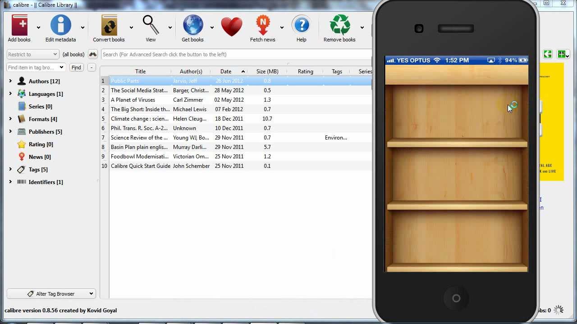Open Edit metadata dropdown arrow
This screenshot has height=324, width=577.
[x=82, y=27]
